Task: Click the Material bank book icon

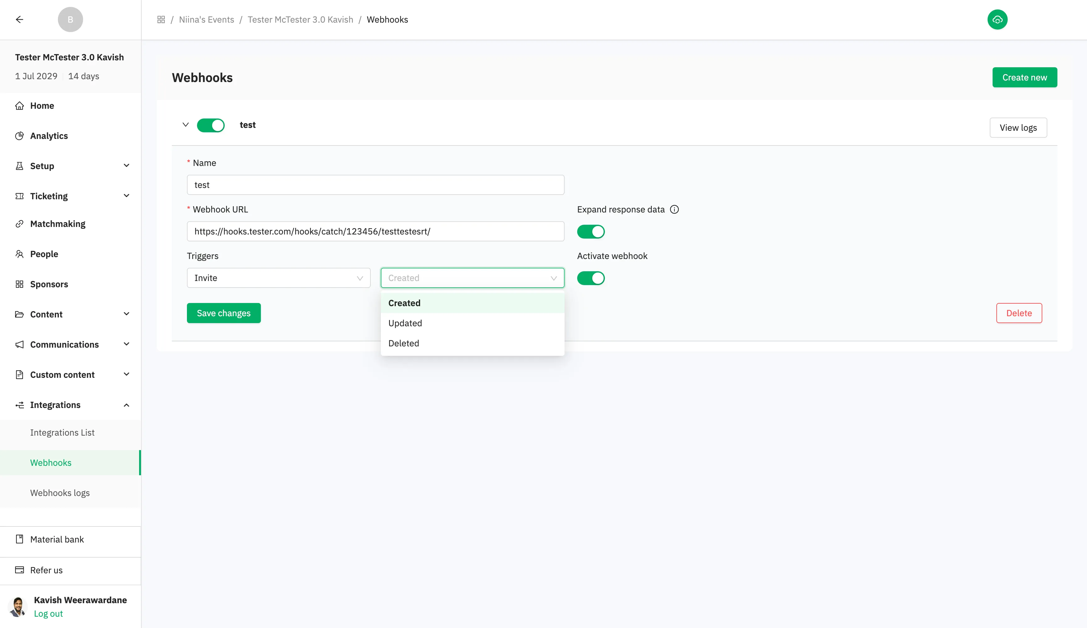Action: click(20, 539)
